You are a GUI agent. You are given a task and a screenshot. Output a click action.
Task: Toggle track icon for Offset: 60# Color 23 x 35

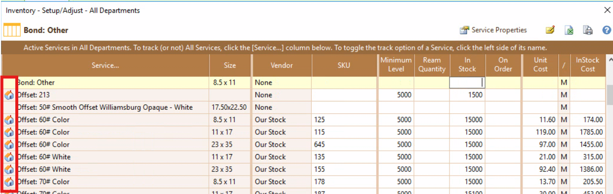pyautogui.click(x=9, y=144)
